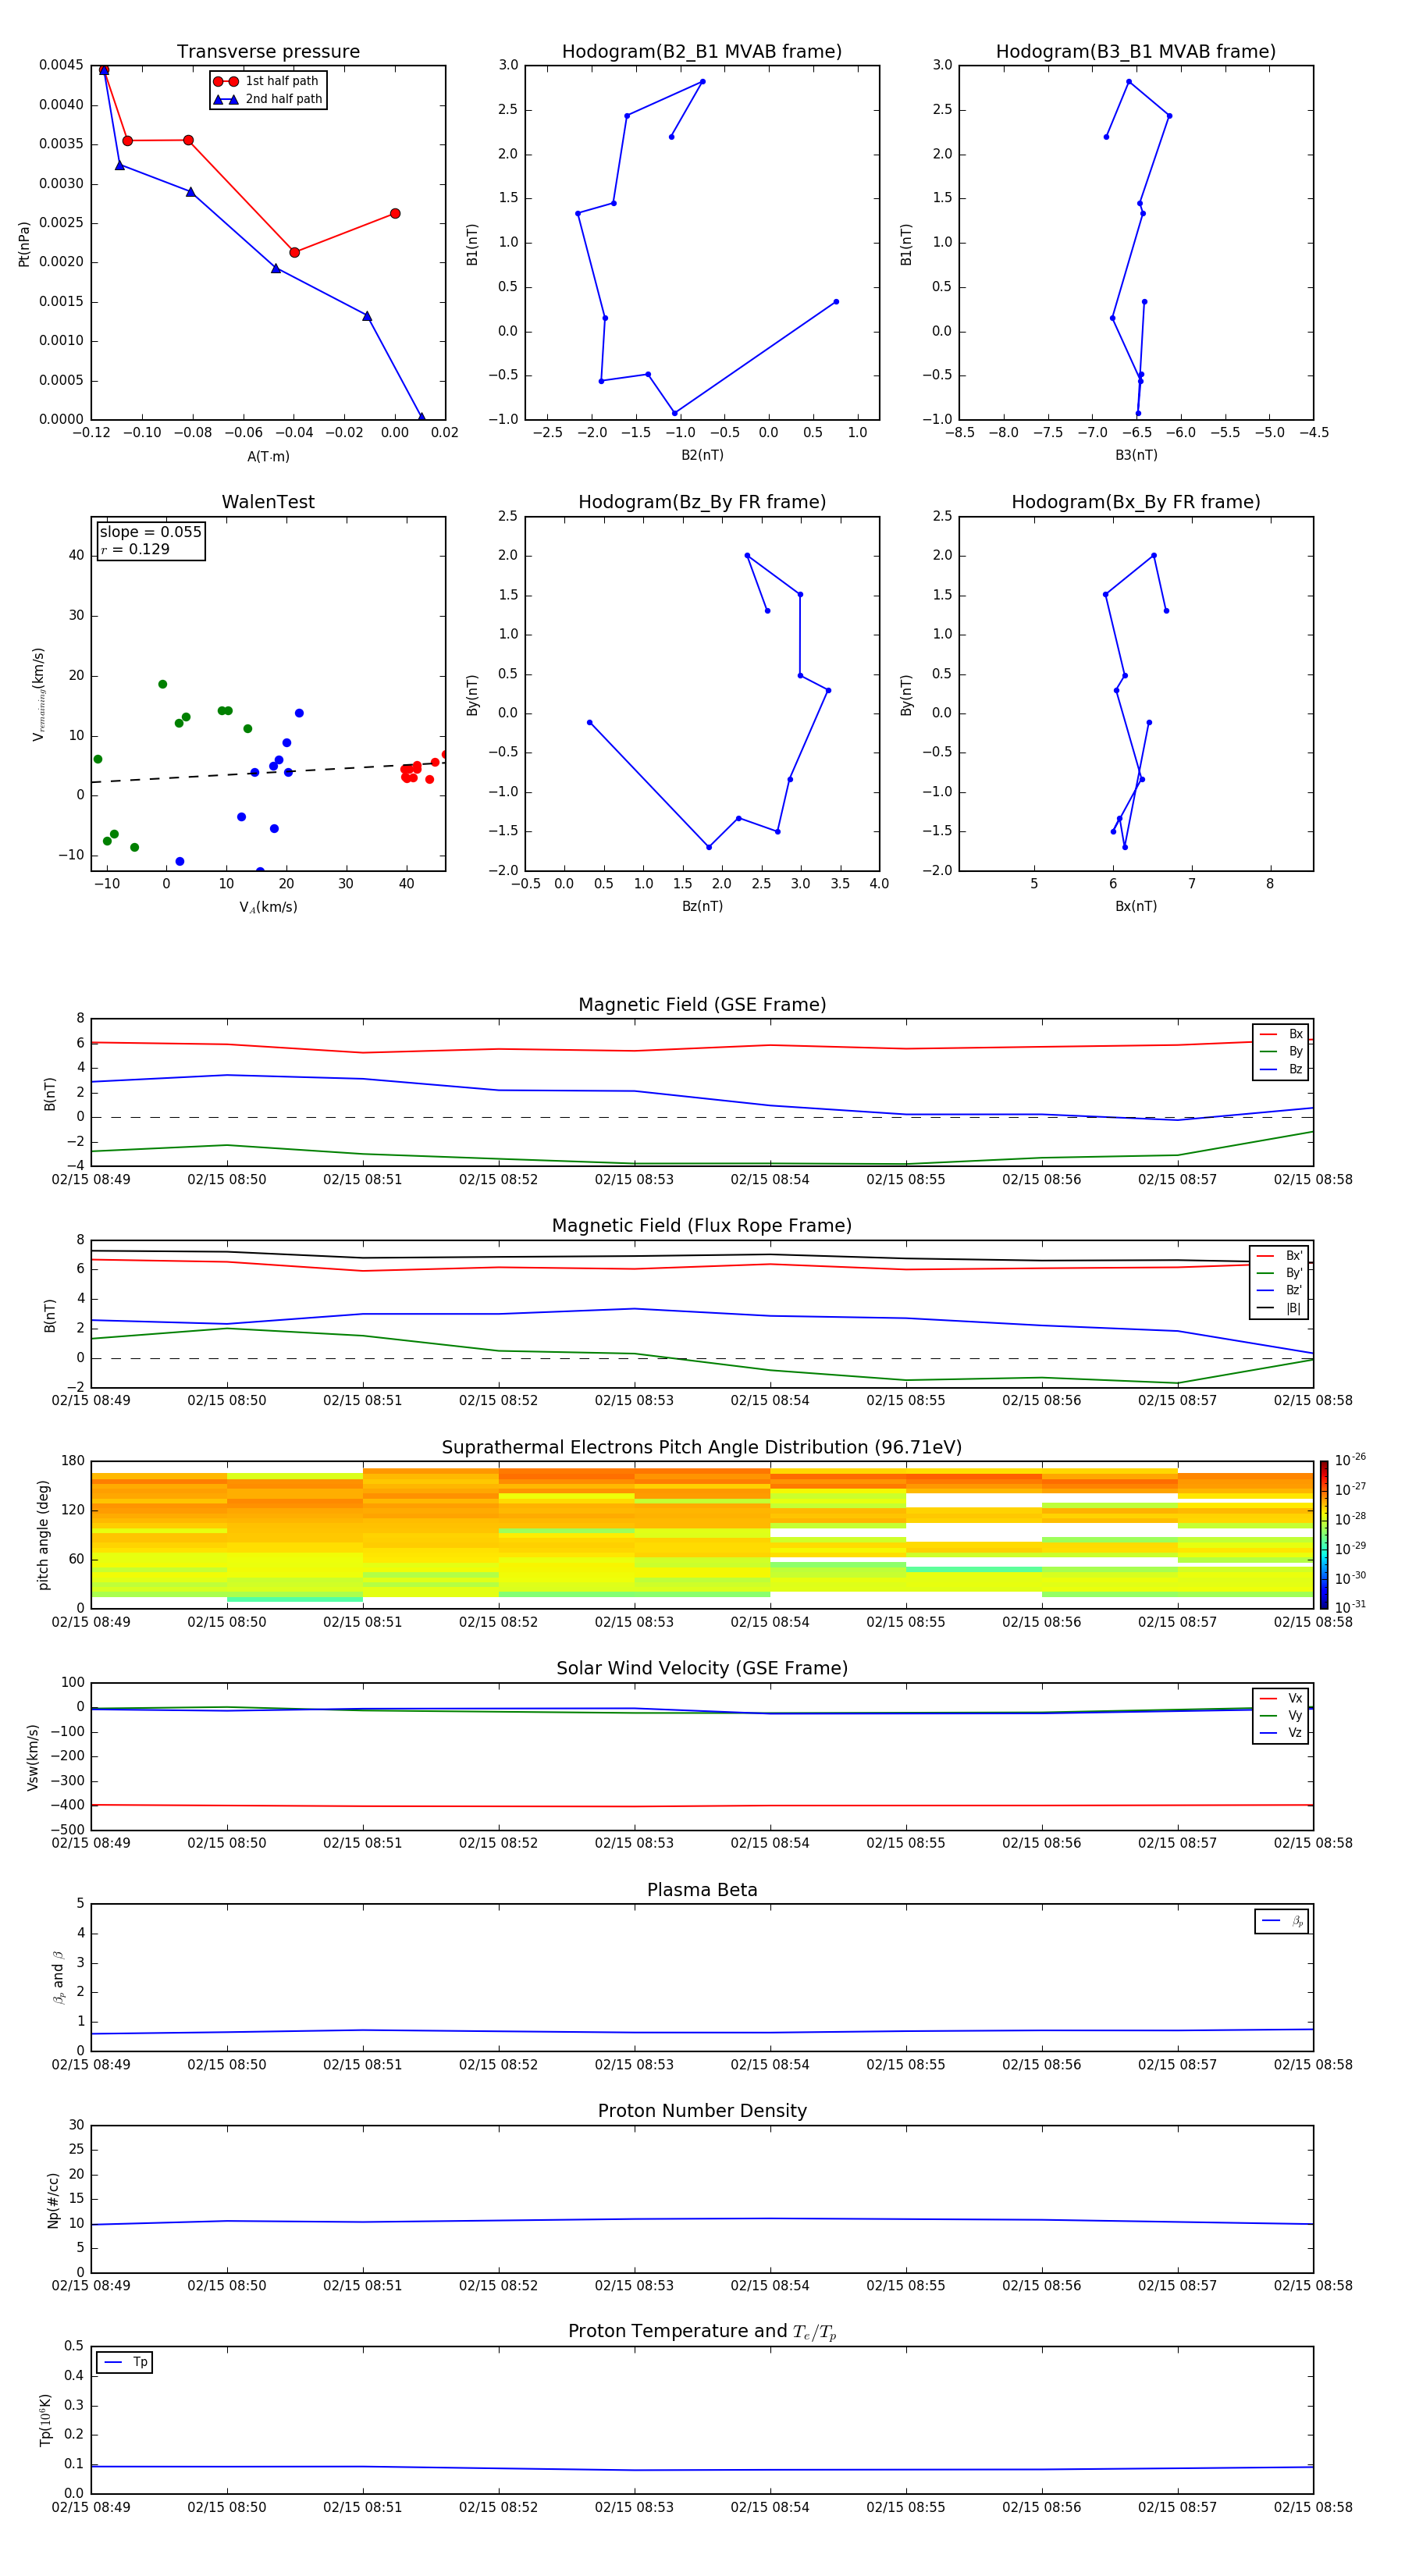Click the "Plasma Beta" plot title

pyautogui.click(x=702, y=1890)
